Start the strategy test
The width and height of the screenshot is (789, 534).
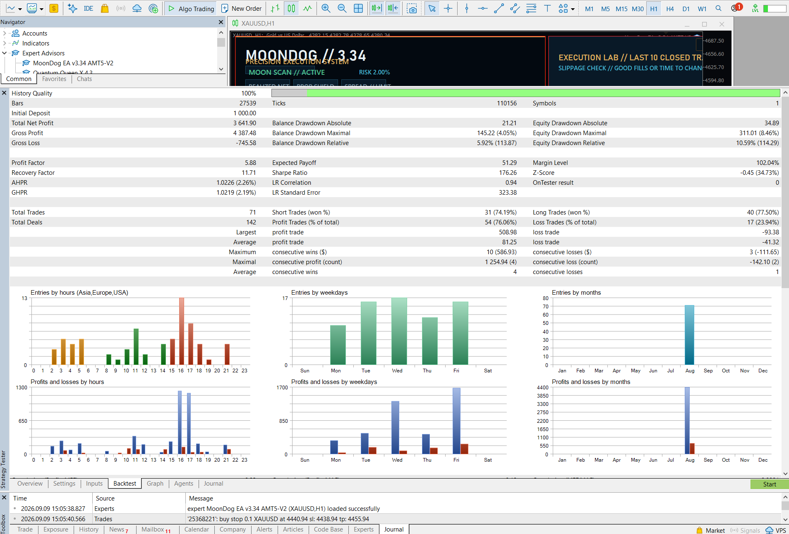click(770, 484)
